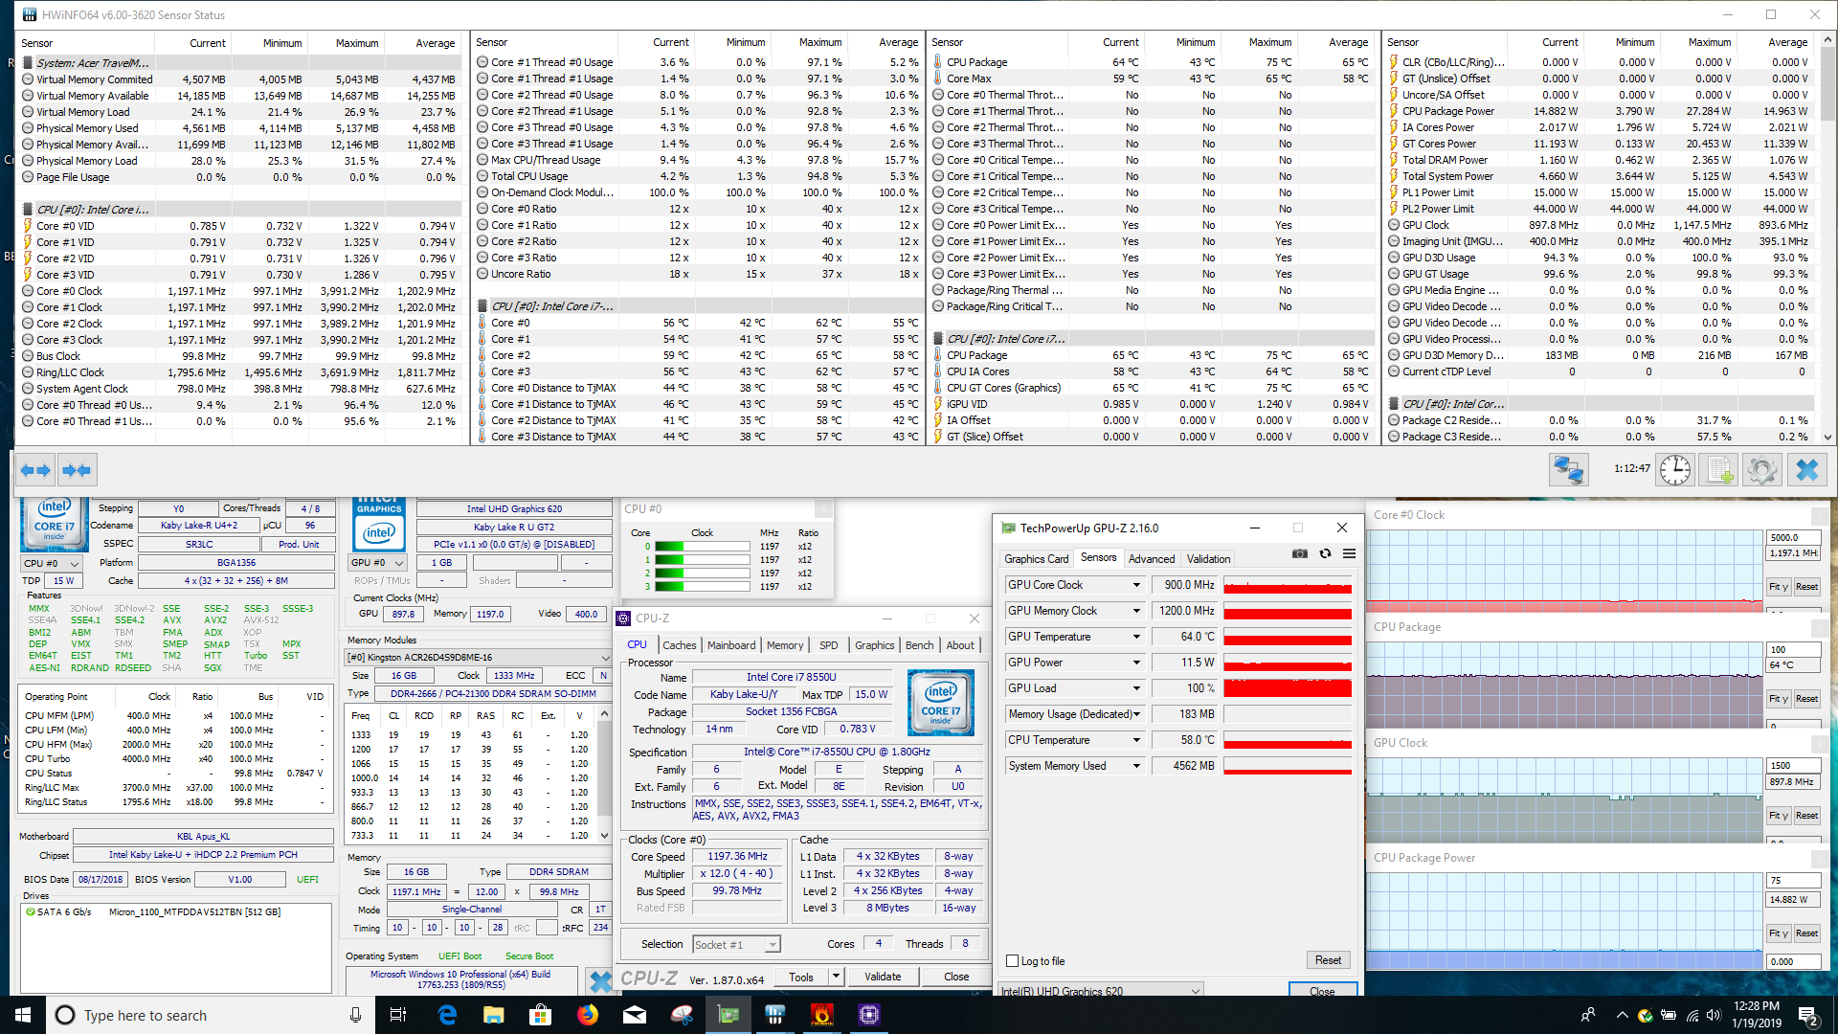1838x1034 pixels.
Task: Expand GPU Temperature sensor dropdown
Action: [x=1136, y=637]
